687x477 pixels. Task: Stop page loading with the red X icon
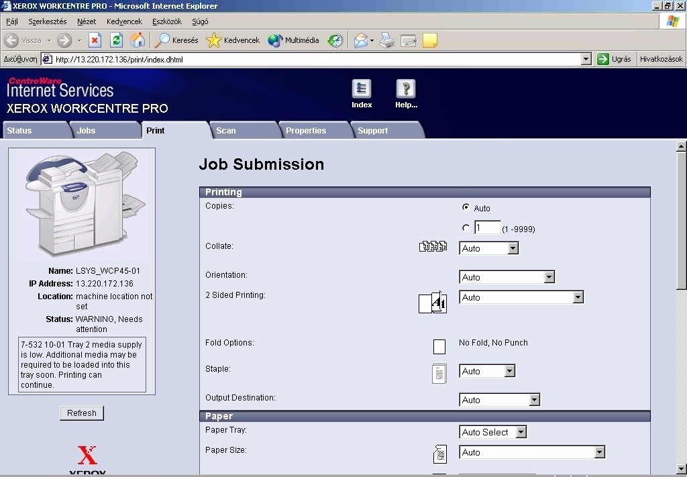click(x=95, y=40)
